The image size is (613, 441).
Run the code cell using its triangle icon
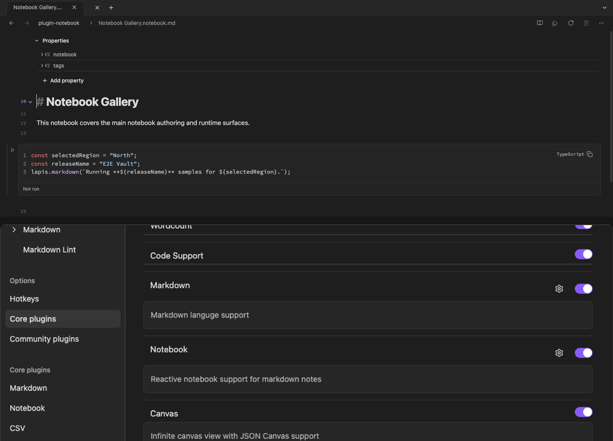pos(12,150)
